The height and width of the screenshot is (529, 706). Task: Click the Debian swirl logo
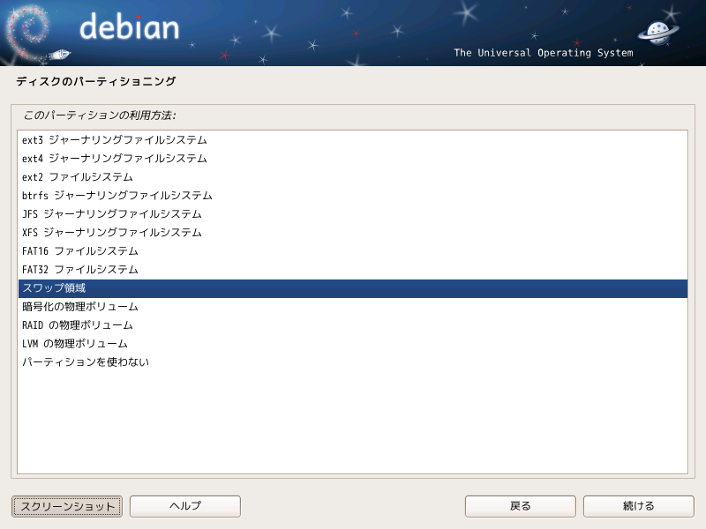(27, 33)
